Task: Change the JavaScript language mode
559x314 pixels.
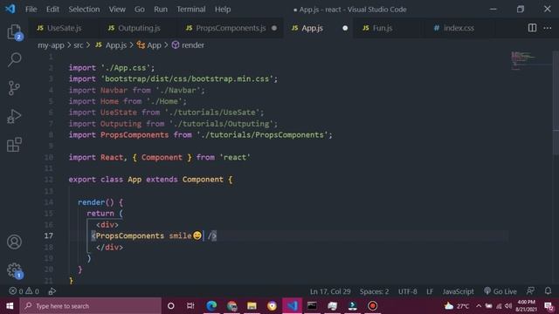Action: point(458,291)
